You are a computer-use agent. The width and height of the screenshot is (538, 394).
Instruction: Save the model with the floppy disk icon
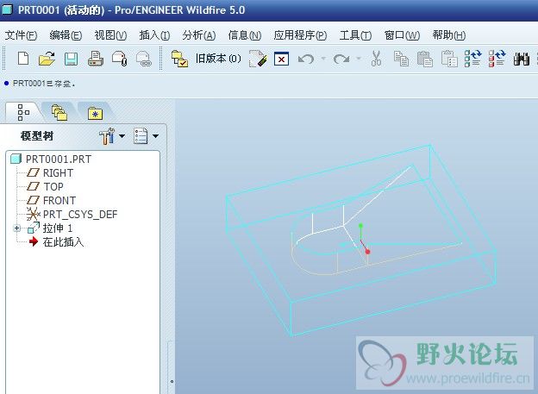(x=71, y=59)
